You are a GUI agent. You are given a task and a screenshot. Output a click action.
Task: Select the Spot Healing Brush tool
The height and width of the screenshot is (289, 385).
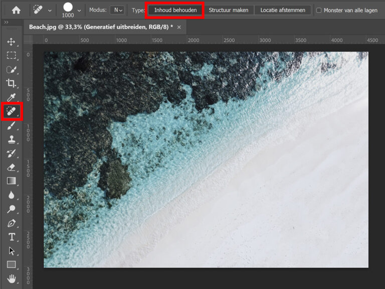click(11, 112)
